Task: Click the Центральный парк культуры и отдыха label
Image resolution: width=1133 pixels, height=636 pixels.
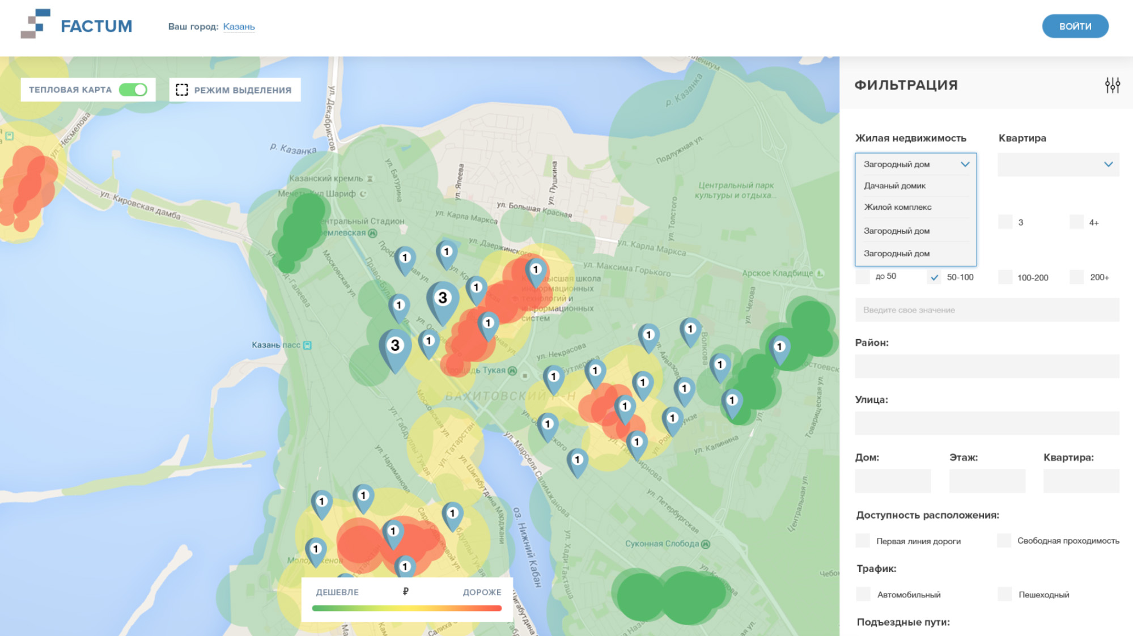Action: (735, 190)
